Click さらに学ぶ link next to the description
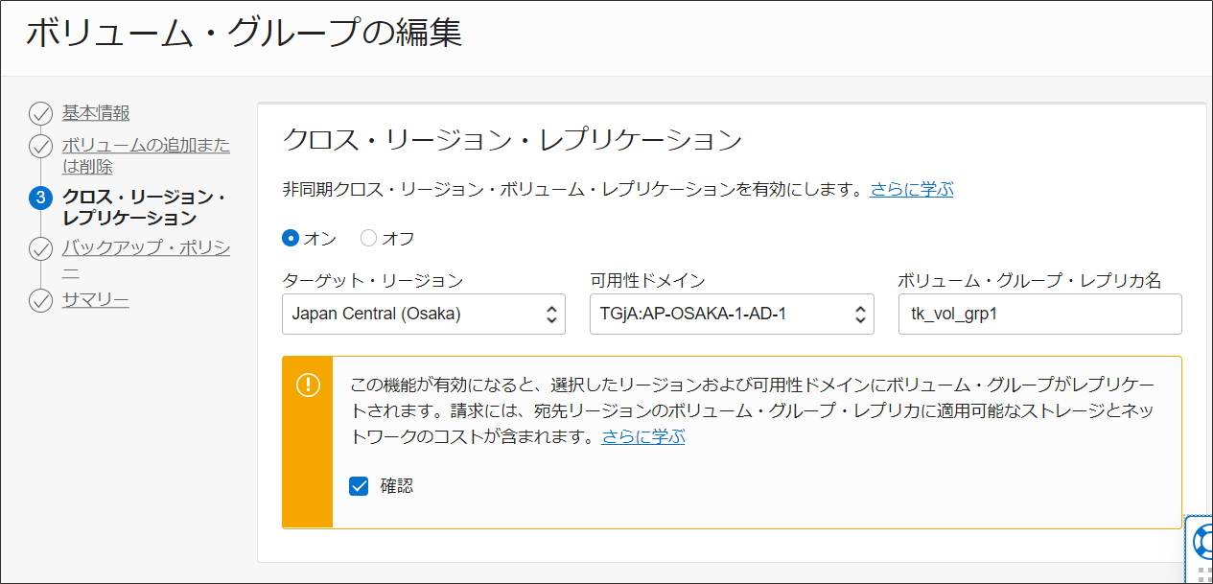The height and width of the screenshot is (584, 1213). (912, 190)
